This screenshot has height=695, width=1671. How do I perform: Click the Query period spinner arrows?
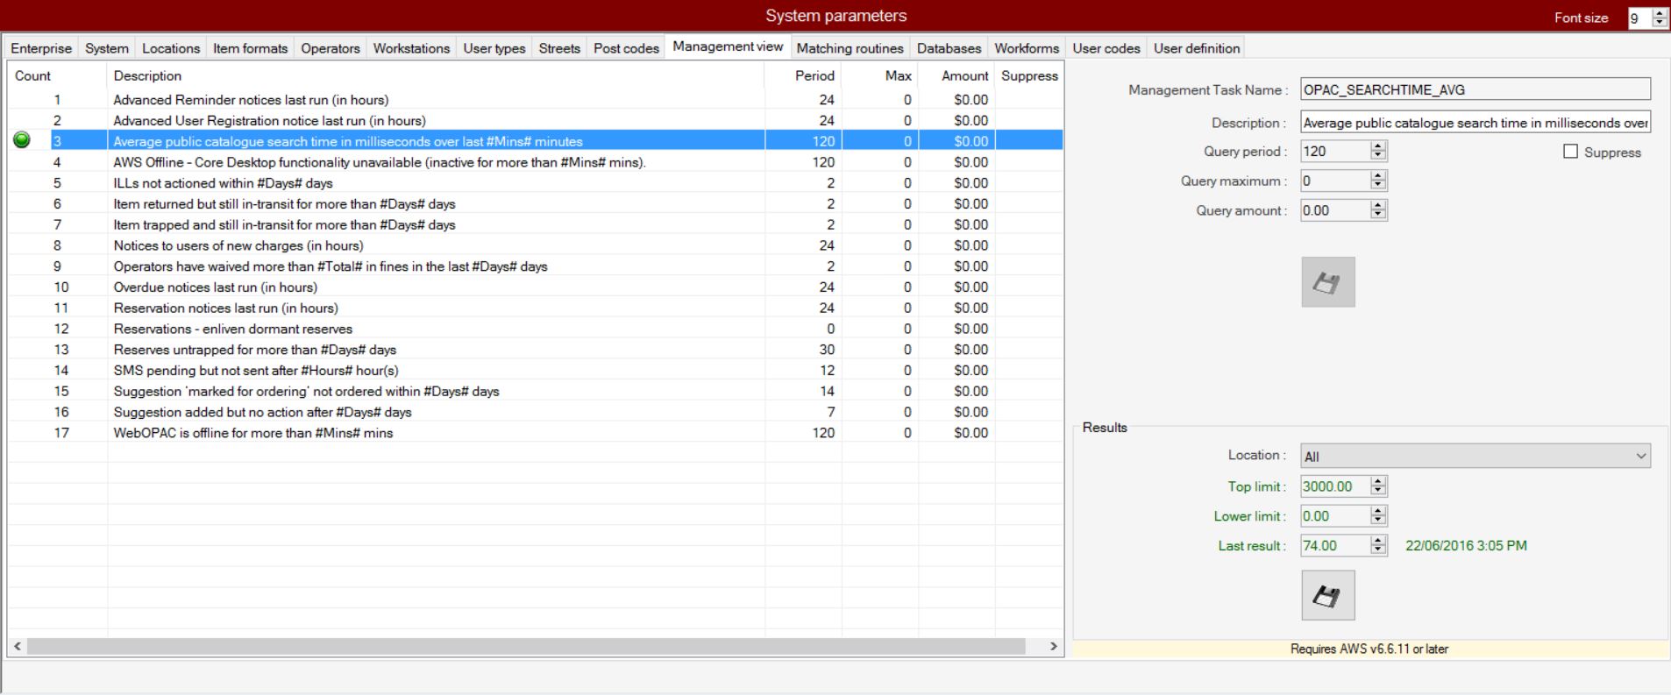coord(1378,151)
